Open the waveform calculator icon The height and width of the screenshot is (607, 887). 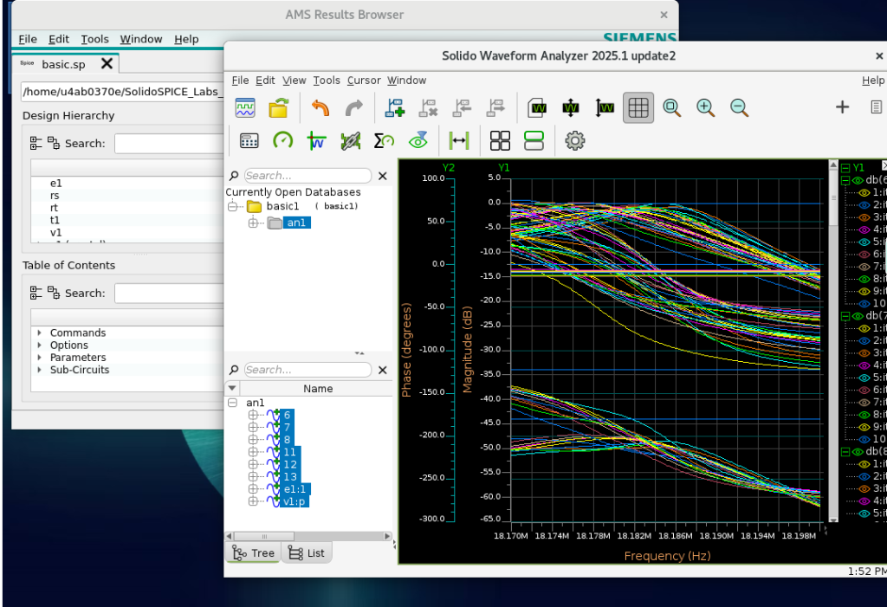pos(249,141)
